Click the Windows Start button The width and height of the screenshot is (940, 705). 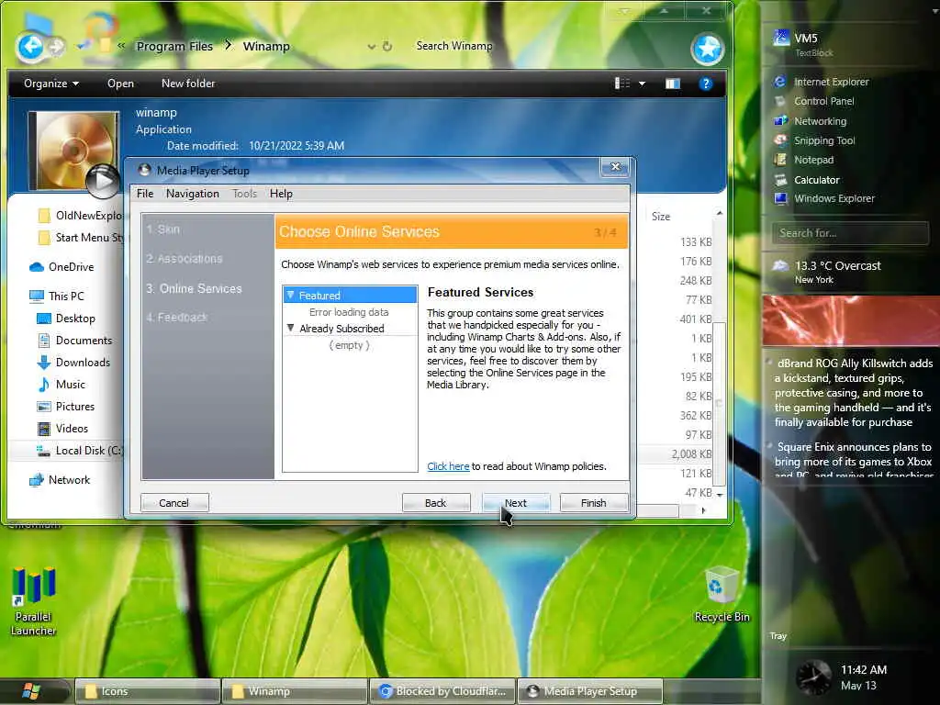point(31,690)
